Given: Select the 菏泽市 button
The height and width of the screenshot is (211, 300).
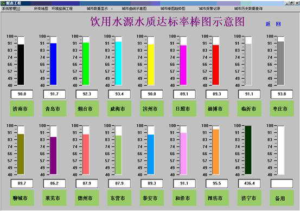Looking at the screenshot, I should (184, 198).
